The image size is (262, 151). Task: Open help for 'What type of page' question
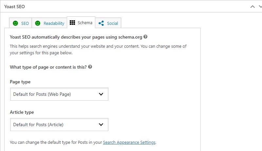click(x=90, y=67)
